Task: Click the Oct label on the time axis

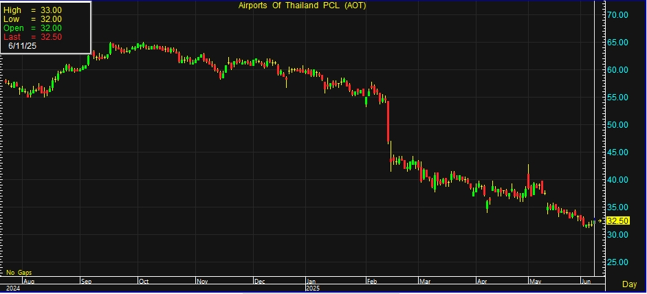Action: point(144,282)
